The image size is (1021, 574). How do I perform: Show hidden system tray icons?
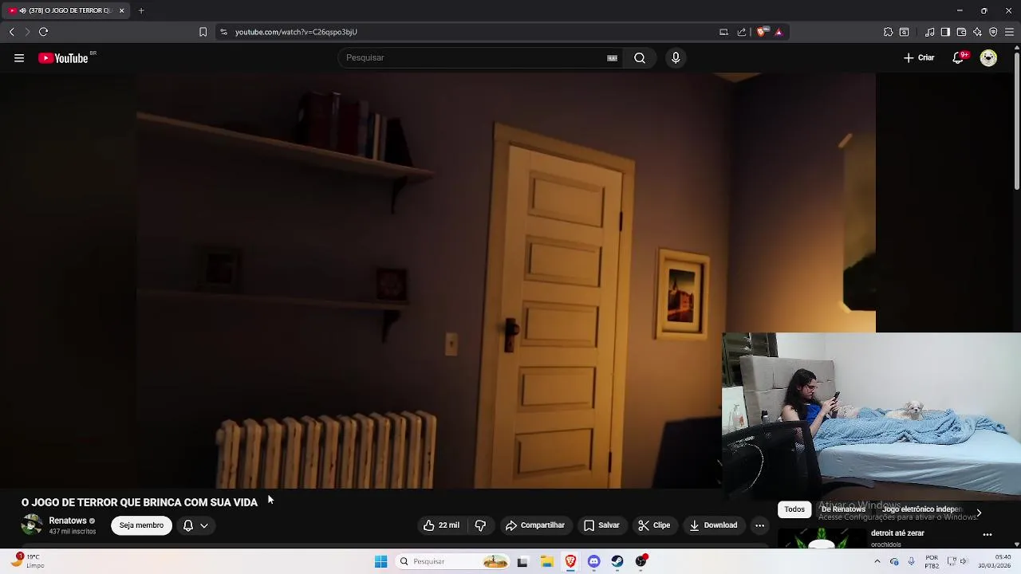[x=877, y=561]
